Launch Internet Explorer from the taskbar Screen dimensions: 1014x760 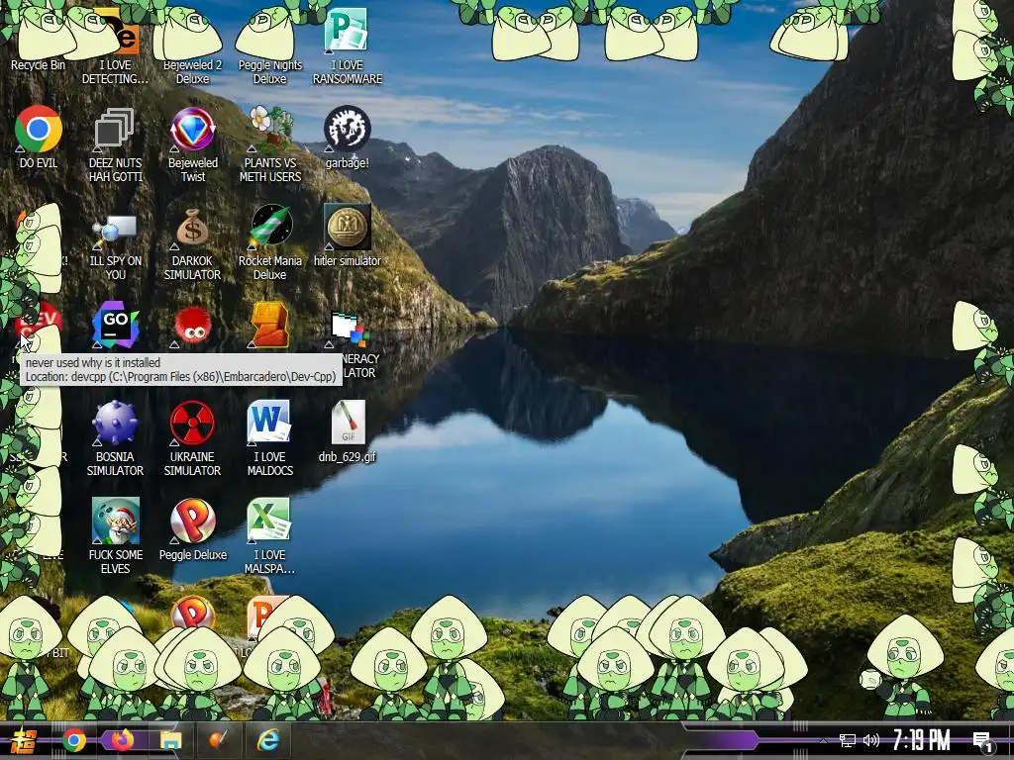point(267,740)
